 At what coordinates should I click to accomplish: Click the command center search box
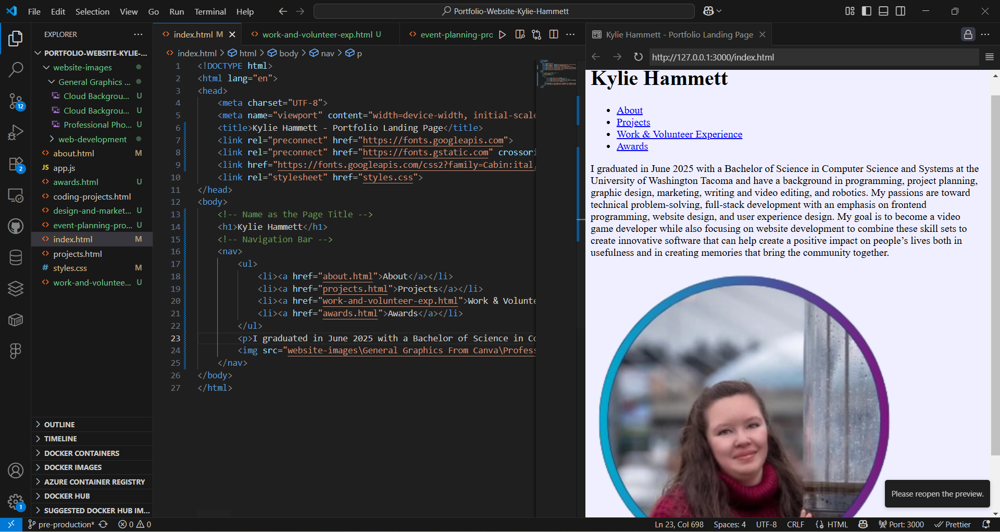(504, 11)
